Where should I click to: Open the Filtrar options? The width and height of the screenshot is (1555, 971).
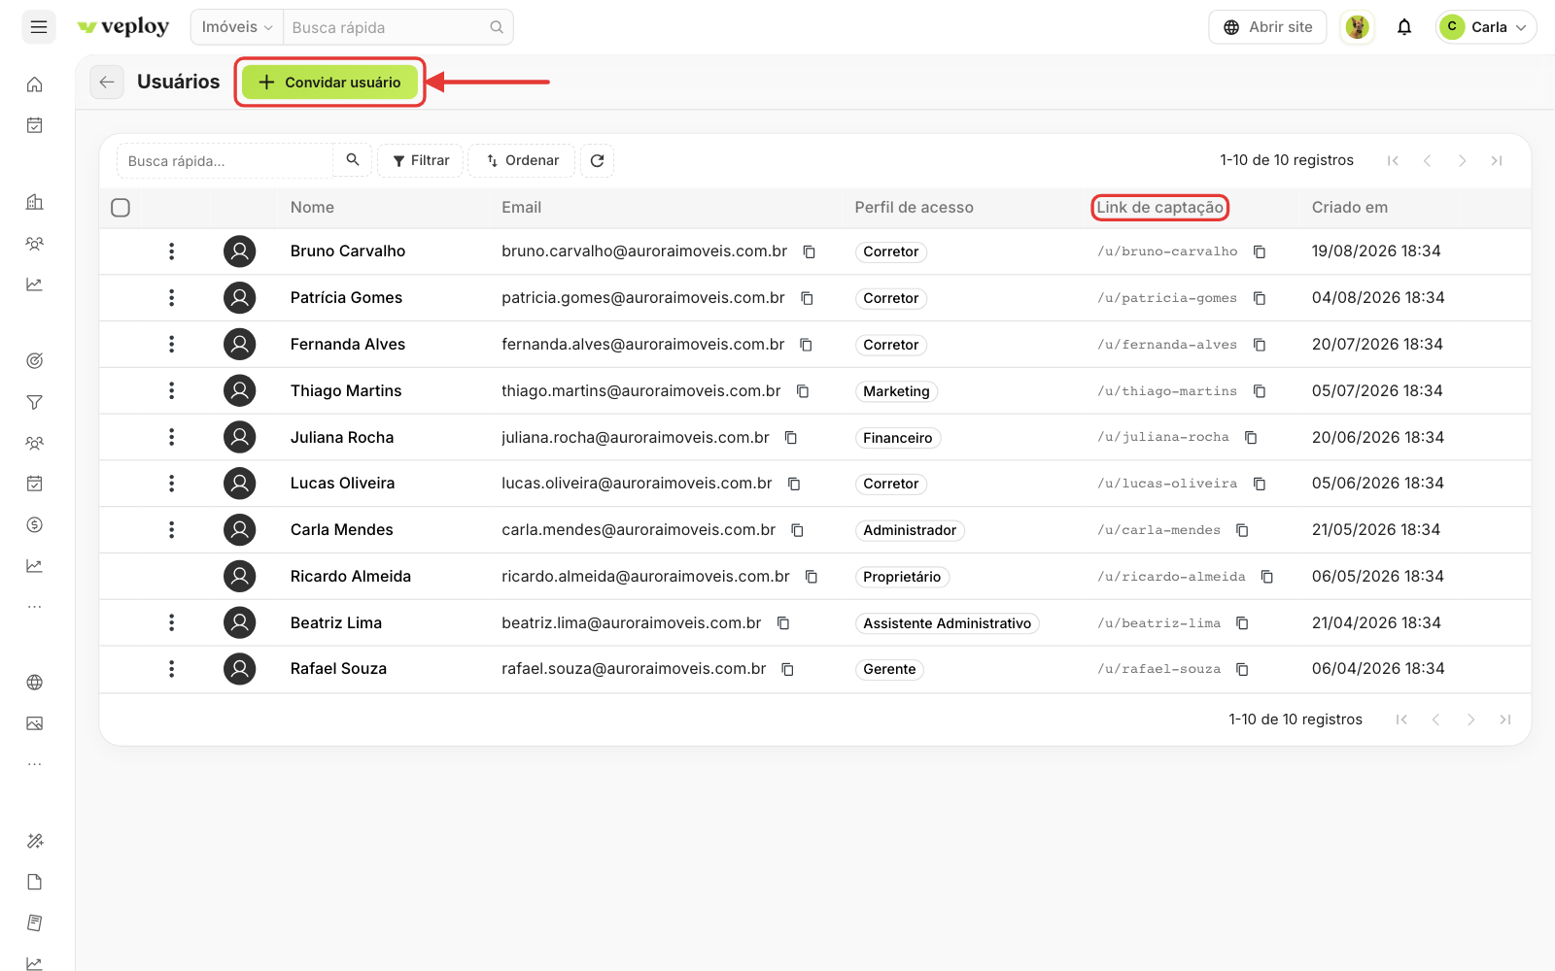coord(421,161)
